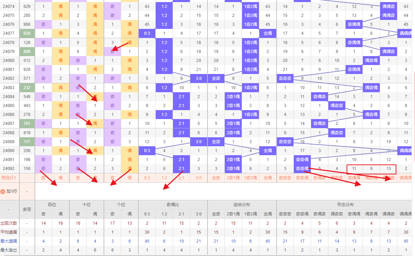The image size is (415, 256).
Task: Pick 1奇2偶 in the 预选行1 row
Action: pos(250,178)
